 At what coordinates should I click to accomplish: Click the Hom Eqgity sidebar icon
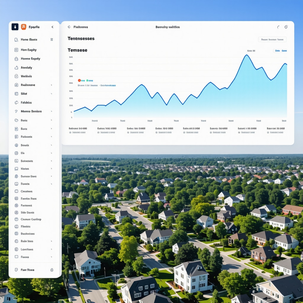pos(16,50)
